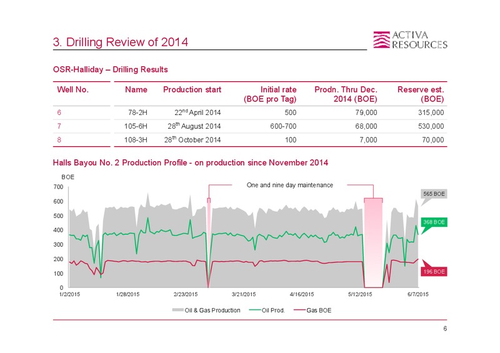Click well number 8 in the table
Image resolution: width=500 pixels, height=353 pixels.
pyautogui.click(x=59, y=140)
